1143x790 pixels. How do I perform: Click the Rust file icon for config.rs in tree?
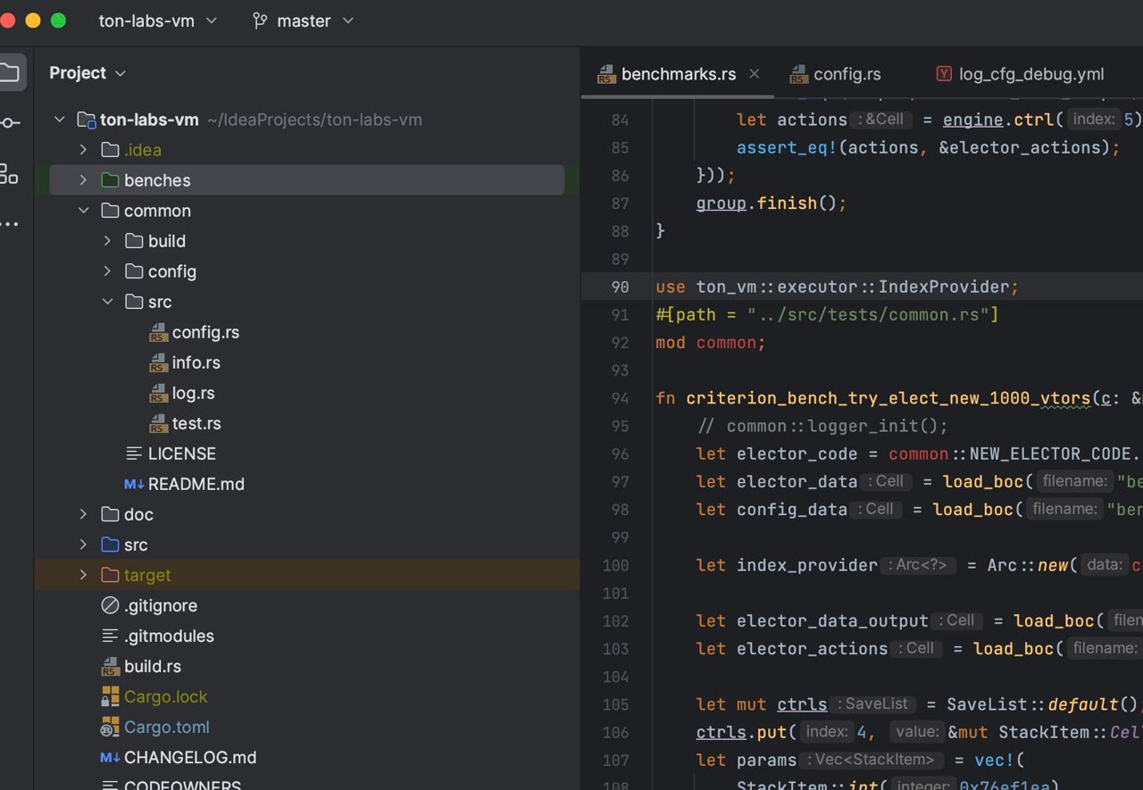pyautogui.click(x=158, y=333)
